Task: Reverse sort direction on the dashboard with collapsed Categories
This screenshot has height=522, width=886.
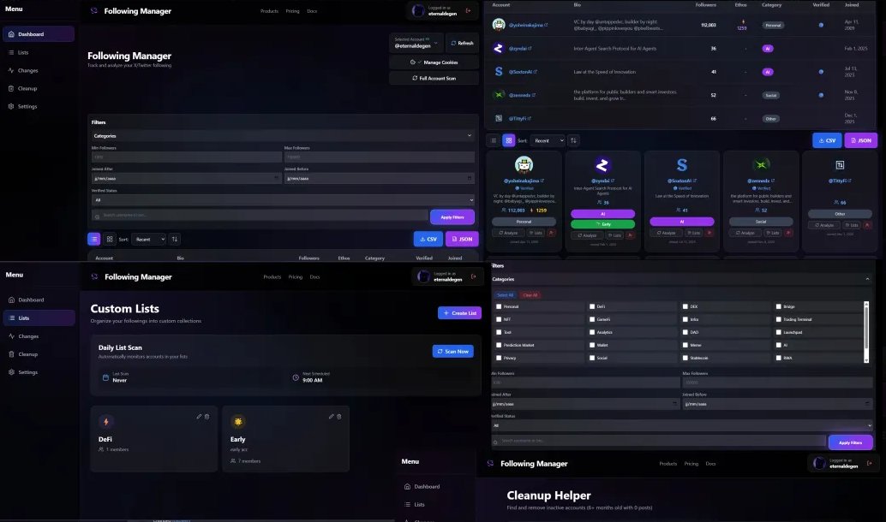Action: pyautogui.click(x=175, y=240)
